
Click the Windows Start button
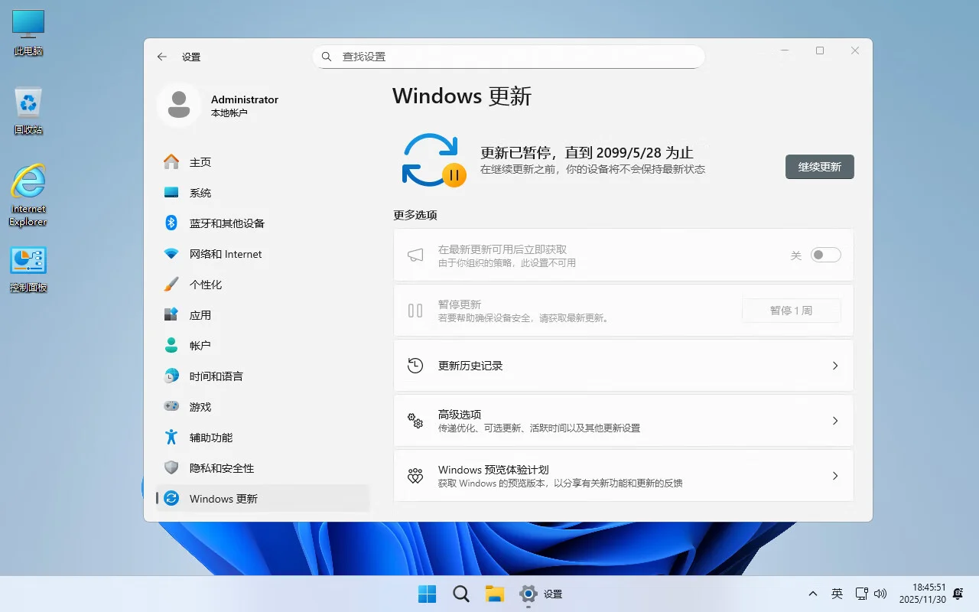(x=427, y=593)
